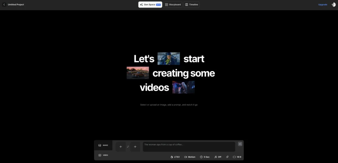Screen dimensions: 338x163
Task: Click the Upgrade link
Action: pyautogui.click(x=322, y=5)
